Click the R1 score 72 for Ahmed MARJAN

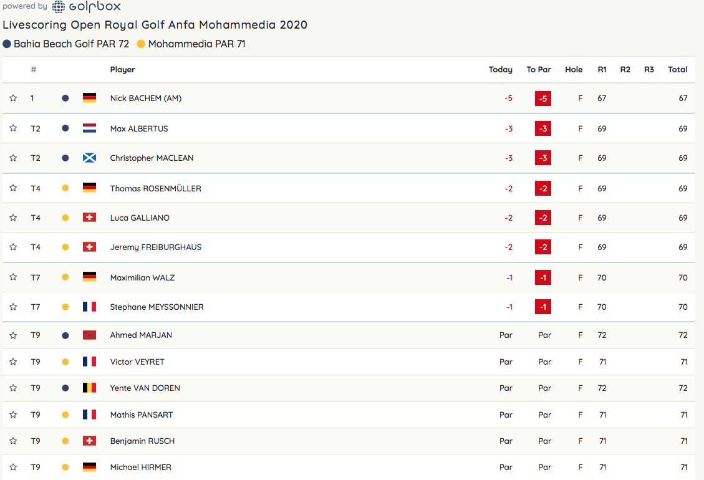tap(602, 335)
